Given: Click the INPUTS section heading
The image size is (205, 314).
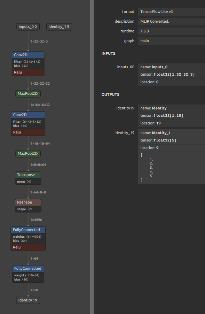Looking at the screenshot, I should pos(108,53).
